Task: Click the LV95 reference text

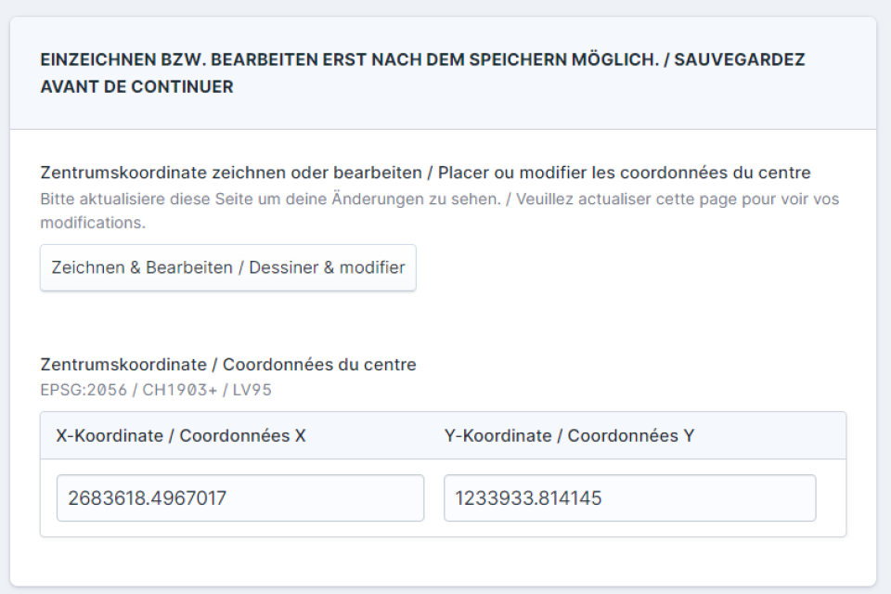Action: point(252,390)
